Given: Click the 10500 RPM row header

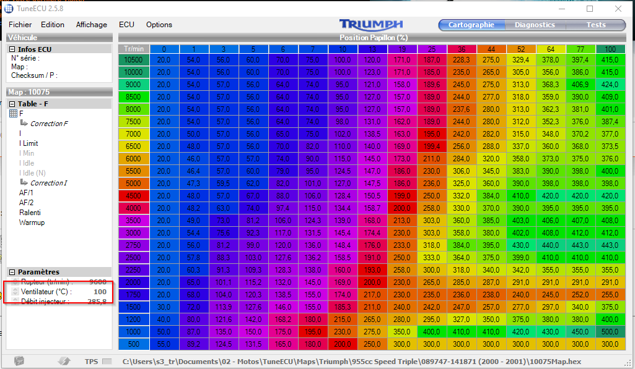Looking at the screenshot, I should pos(134,60).
